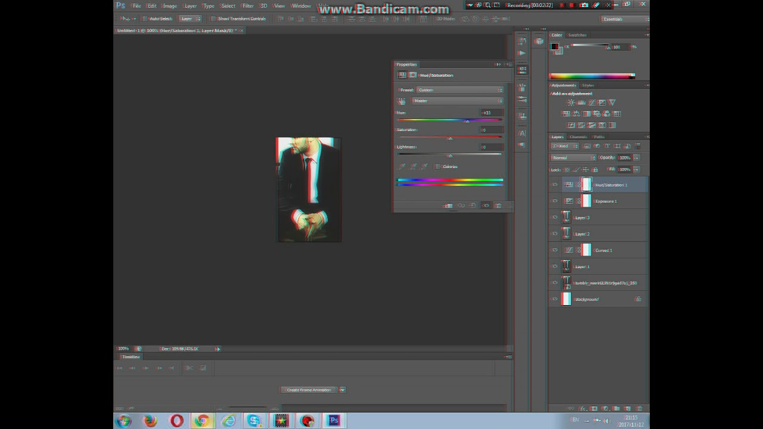
Task: Delete the adjustment layer via trash icon
Action: pyautogui.click(x=498, y=206)
